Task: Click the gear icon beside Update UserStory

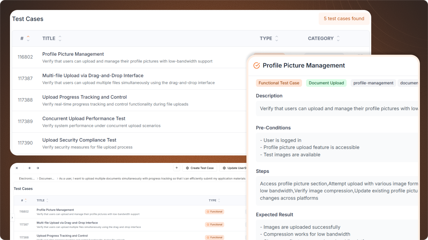Action: pos(224,168)
